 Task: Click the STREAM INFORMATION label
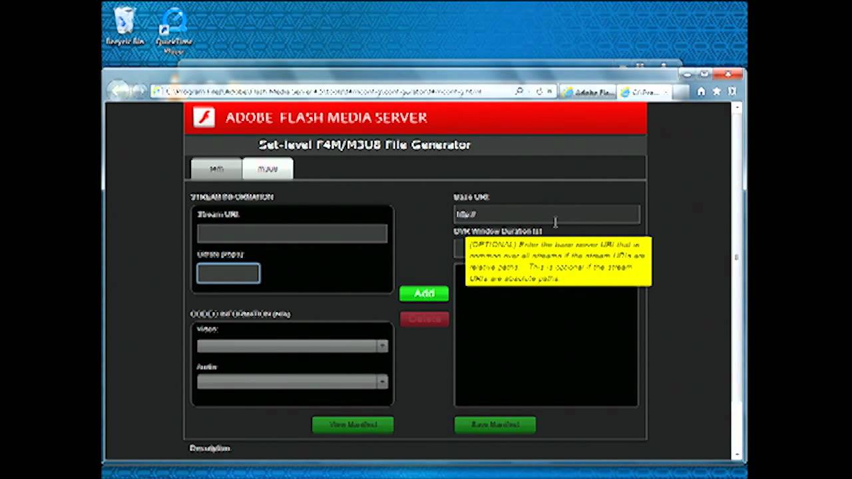click(x=232, y=197)
